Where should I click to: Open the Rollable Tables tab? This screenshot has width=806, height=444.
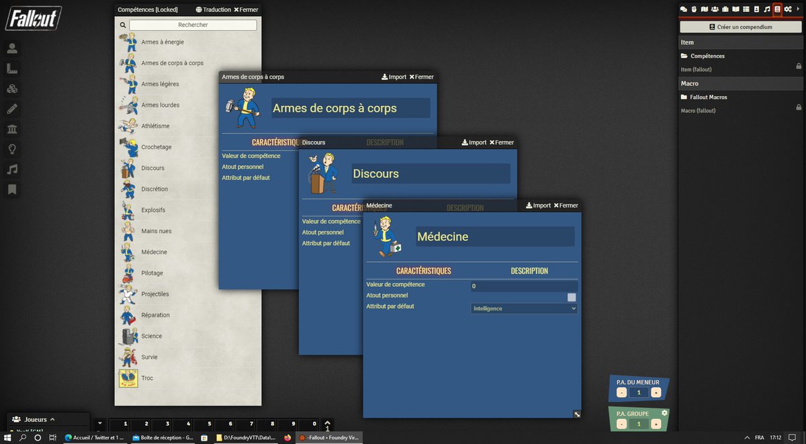(x=746, y=9)
